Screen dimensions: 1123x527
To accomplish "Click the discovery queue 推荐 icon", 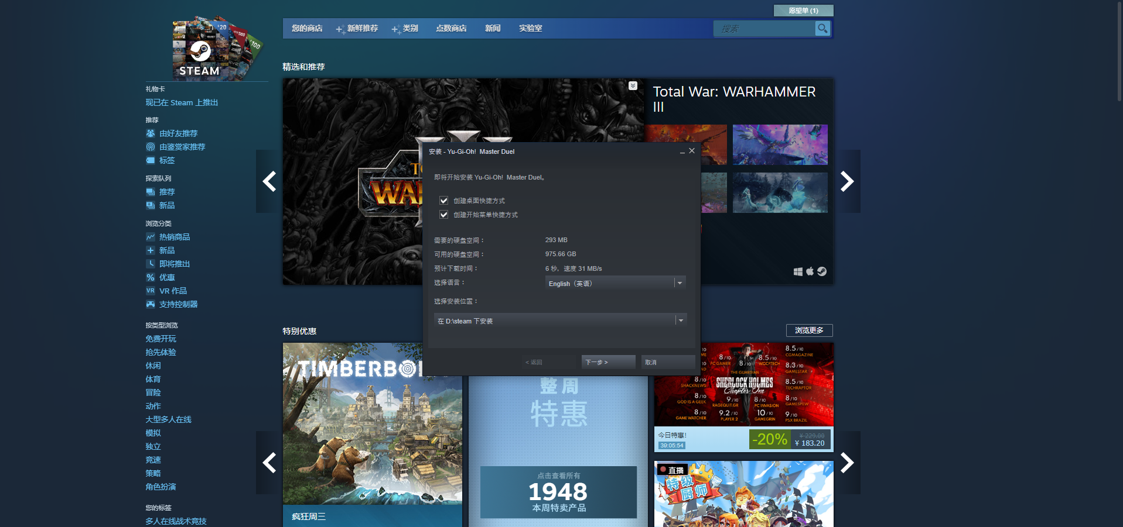I will pyautogui.click(x=151, y=192).
